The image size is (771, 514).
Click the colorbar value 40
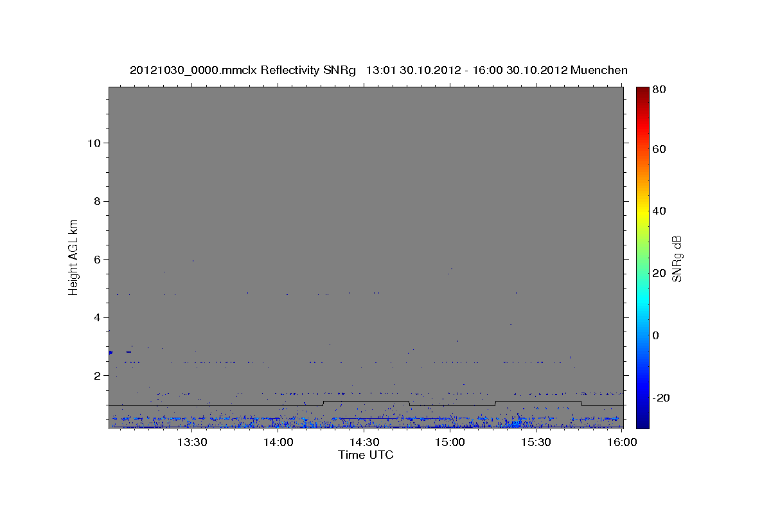[x=660, y=211]
